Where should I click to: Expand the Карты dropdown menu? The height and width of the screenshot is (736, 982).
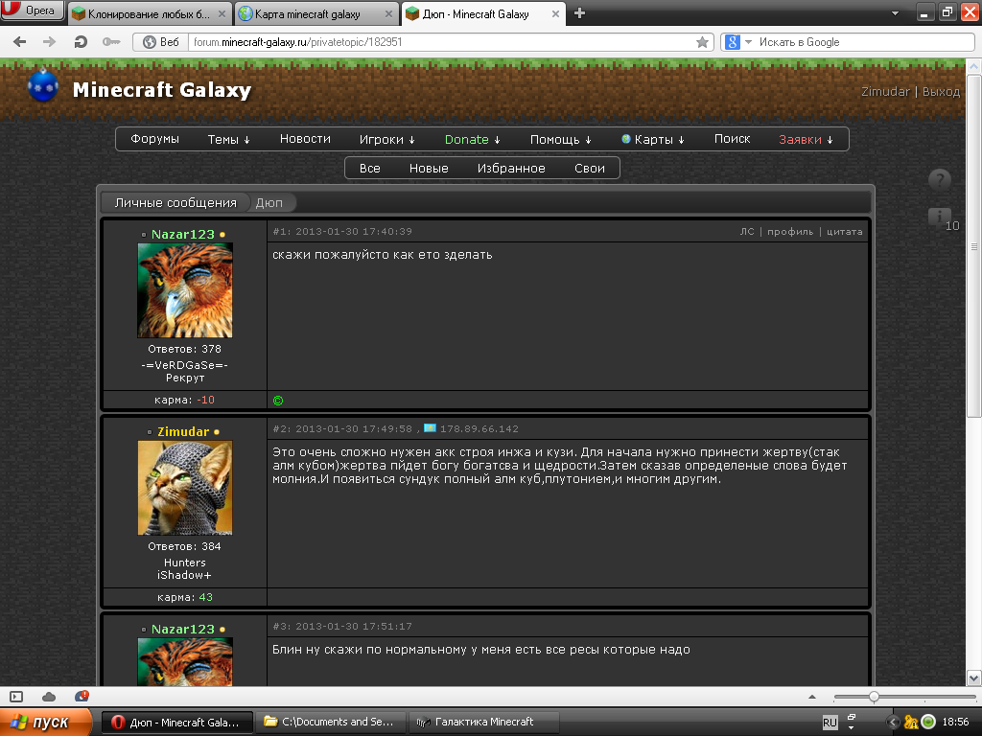click(653, 140)
